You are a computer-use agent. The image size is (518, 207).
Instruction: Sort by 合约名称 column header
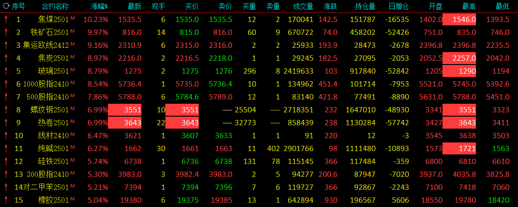[x=55, y=6]
